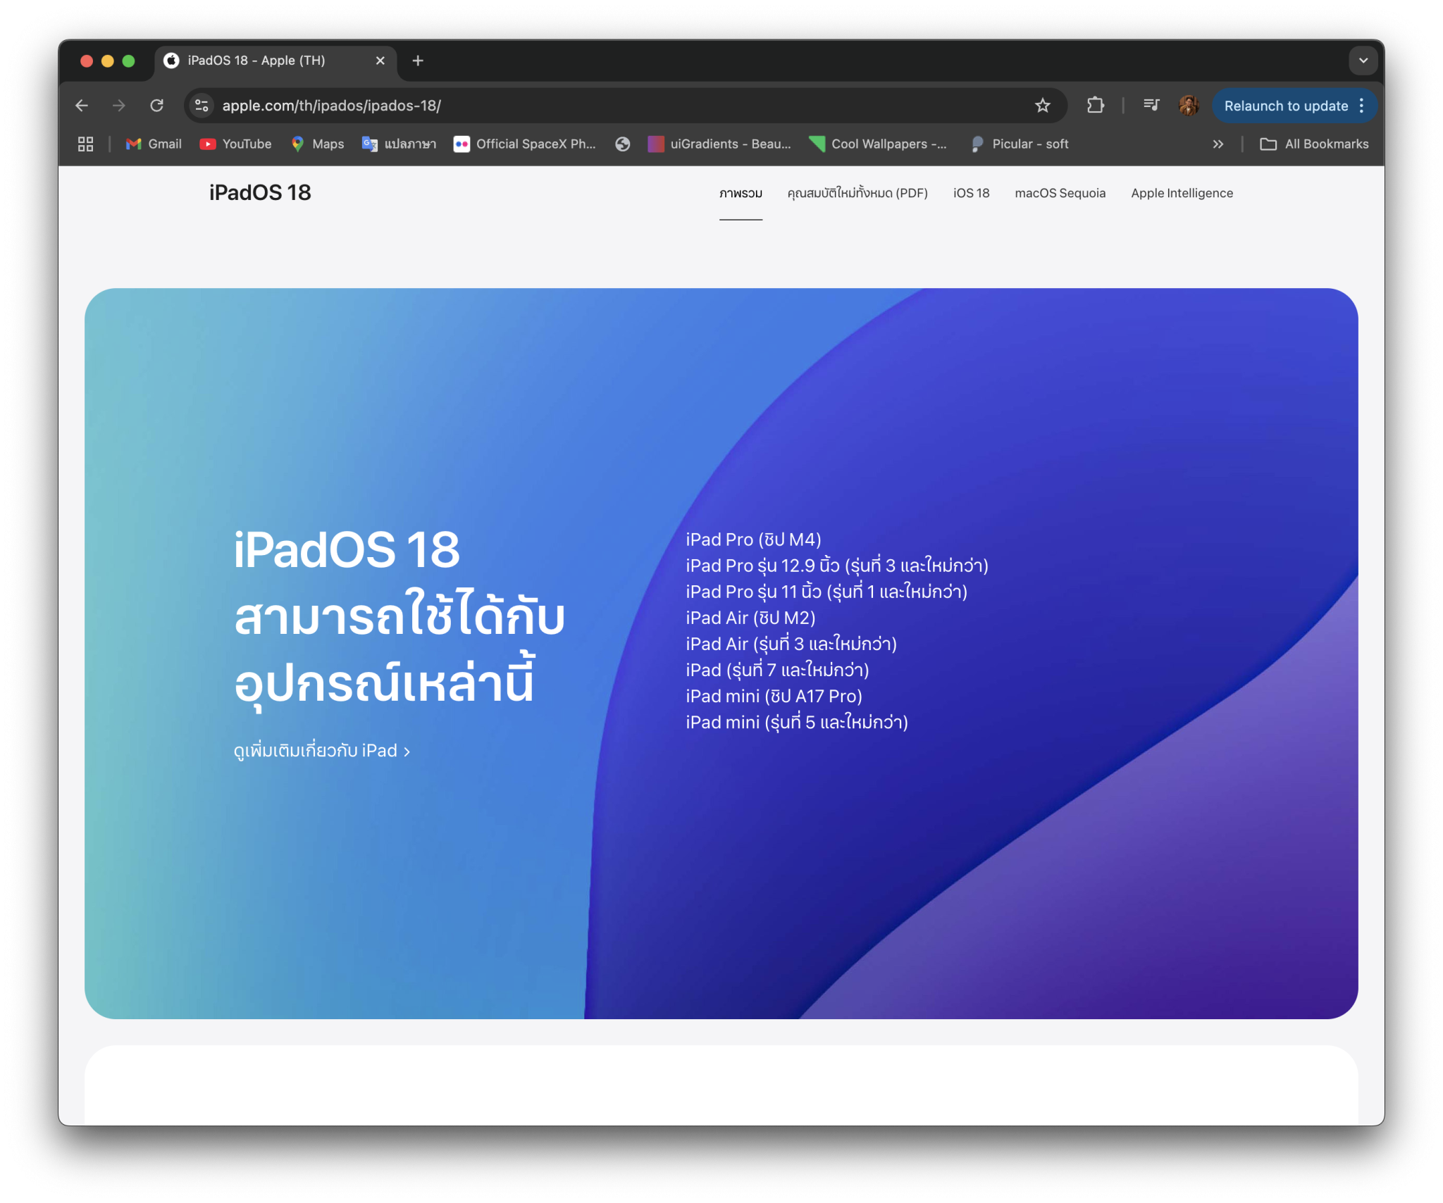The width and height of the screenshot is (1443, 1203).
Task: Click the iPadOS 18 page title
Action: pos(260,192)
